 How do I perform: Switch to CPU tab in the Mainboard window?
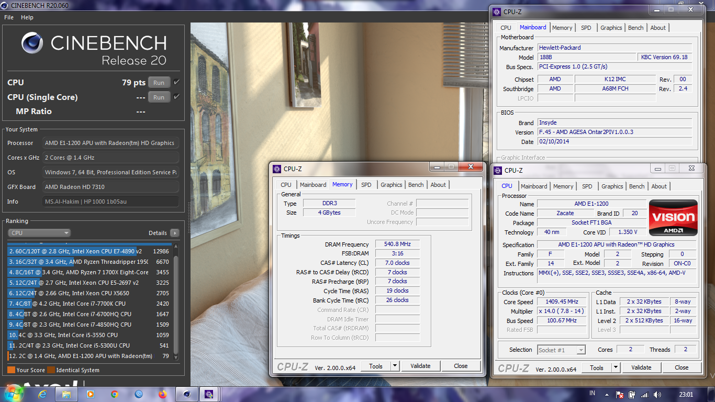coord(506,28)
